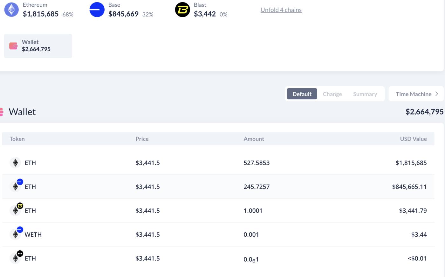The image size is (445, 277).
Task: Click the USD Value column header
Action: pyautogui.click(x=413, y=139)
